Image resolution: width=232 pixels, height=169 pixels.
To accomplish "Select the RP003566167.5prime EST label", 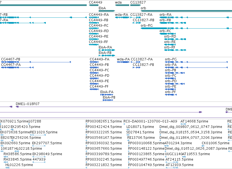I will click(104, 138).
